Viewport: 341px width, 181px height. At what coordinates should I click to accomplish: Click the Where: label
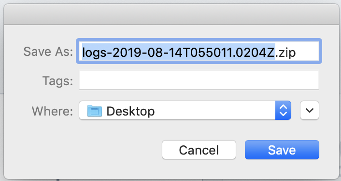[x=53, y=111]
